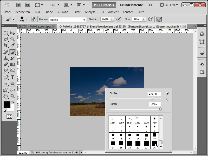Viewport: 208px width, 156px height.
Task: Reset colors to default black and white
Action: [x=4, y=110]
